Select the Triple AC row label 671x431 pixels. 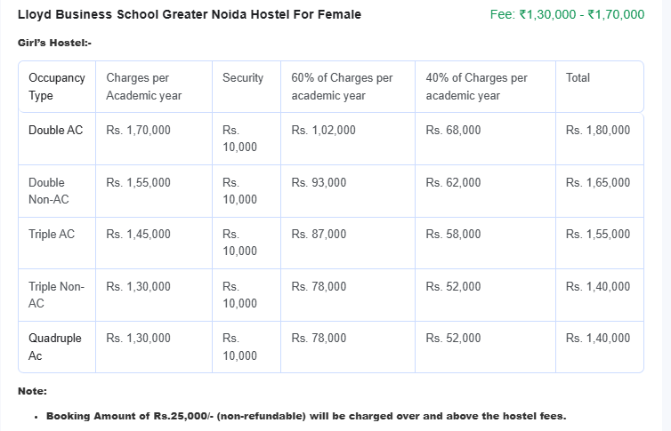pyautogui.click(x=52, y=235)
